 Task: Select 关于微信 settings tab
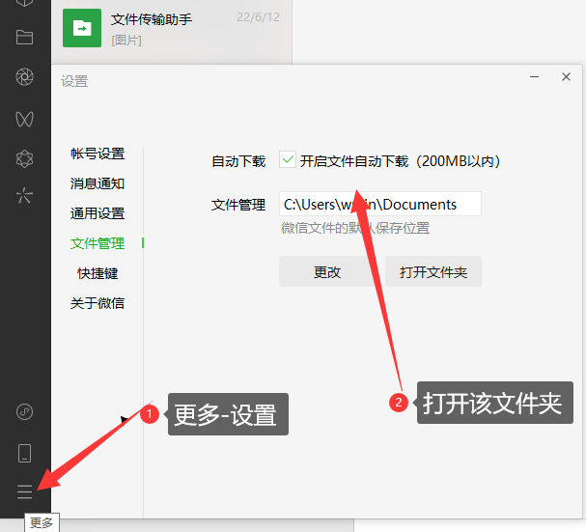coord(98,303)
